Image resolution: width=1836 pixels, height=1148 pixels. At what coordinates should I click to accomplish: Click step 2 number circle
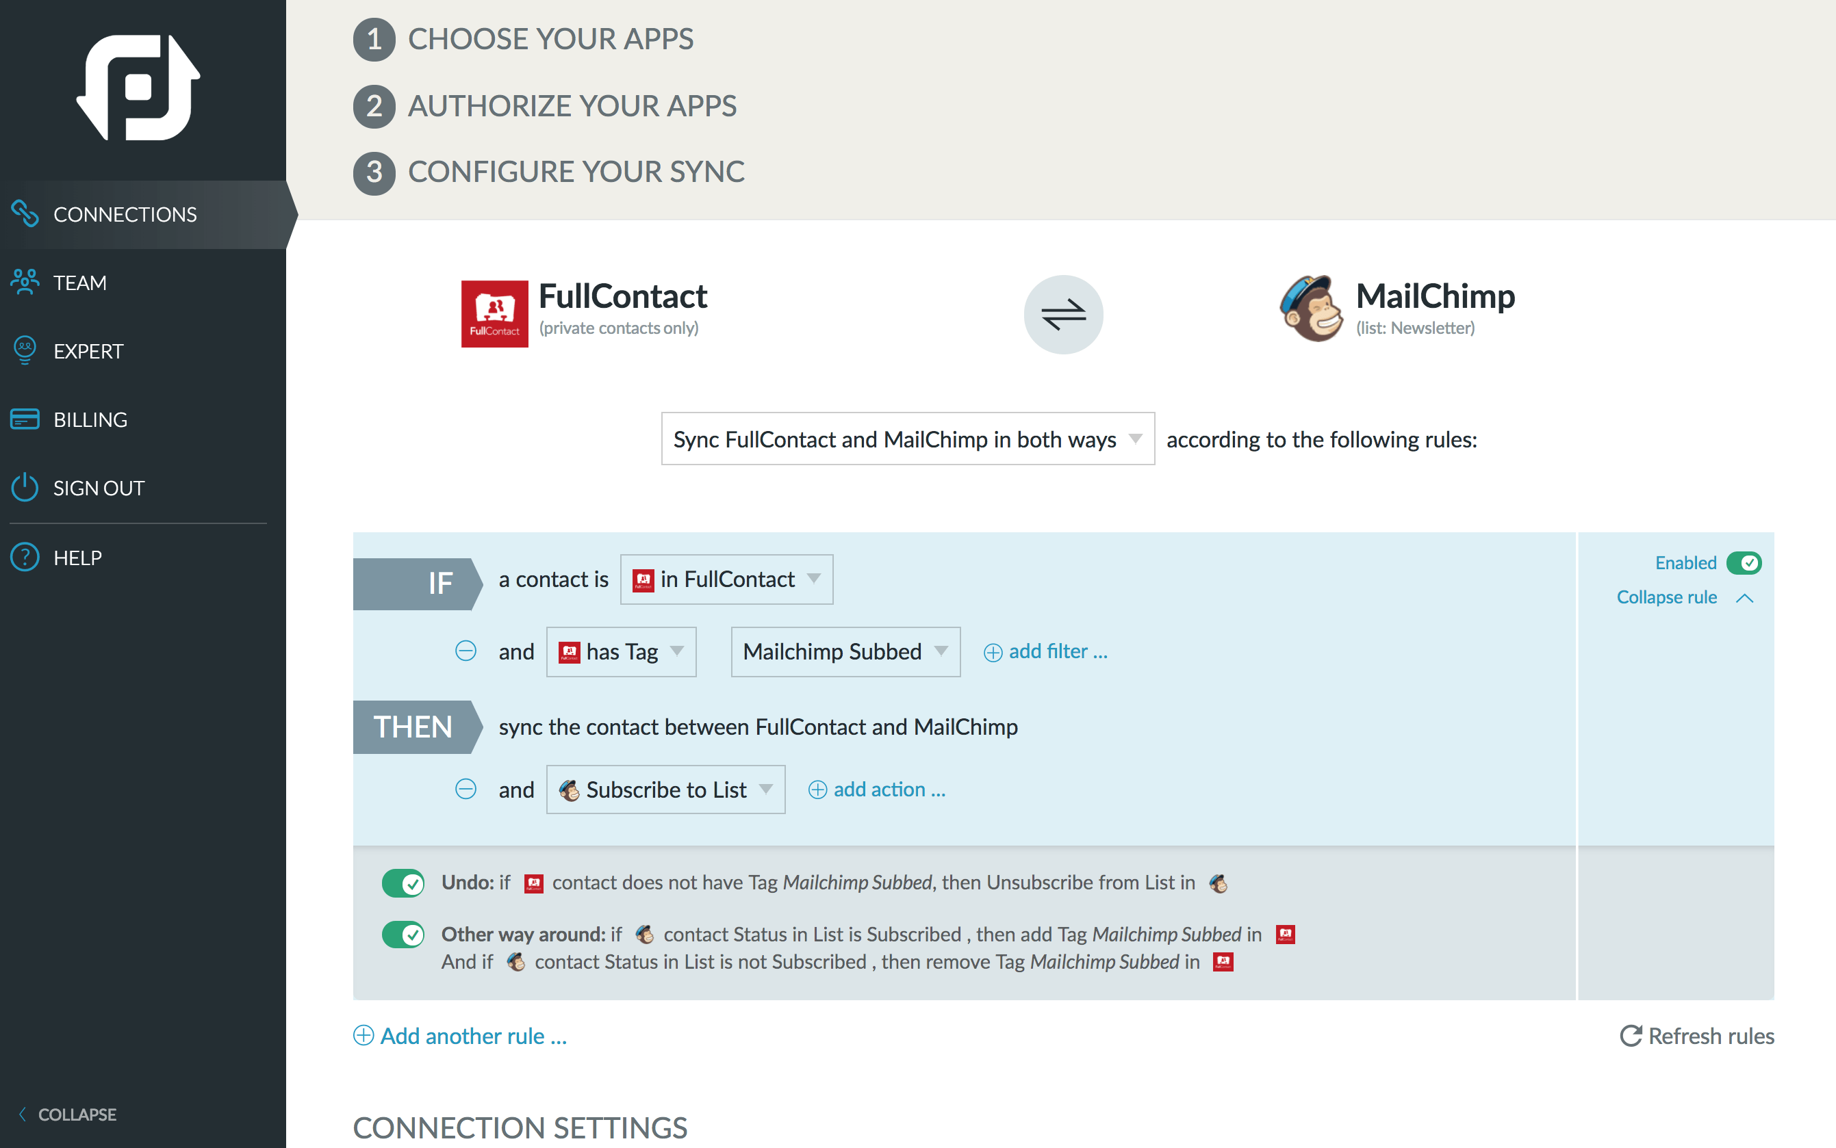374,106
